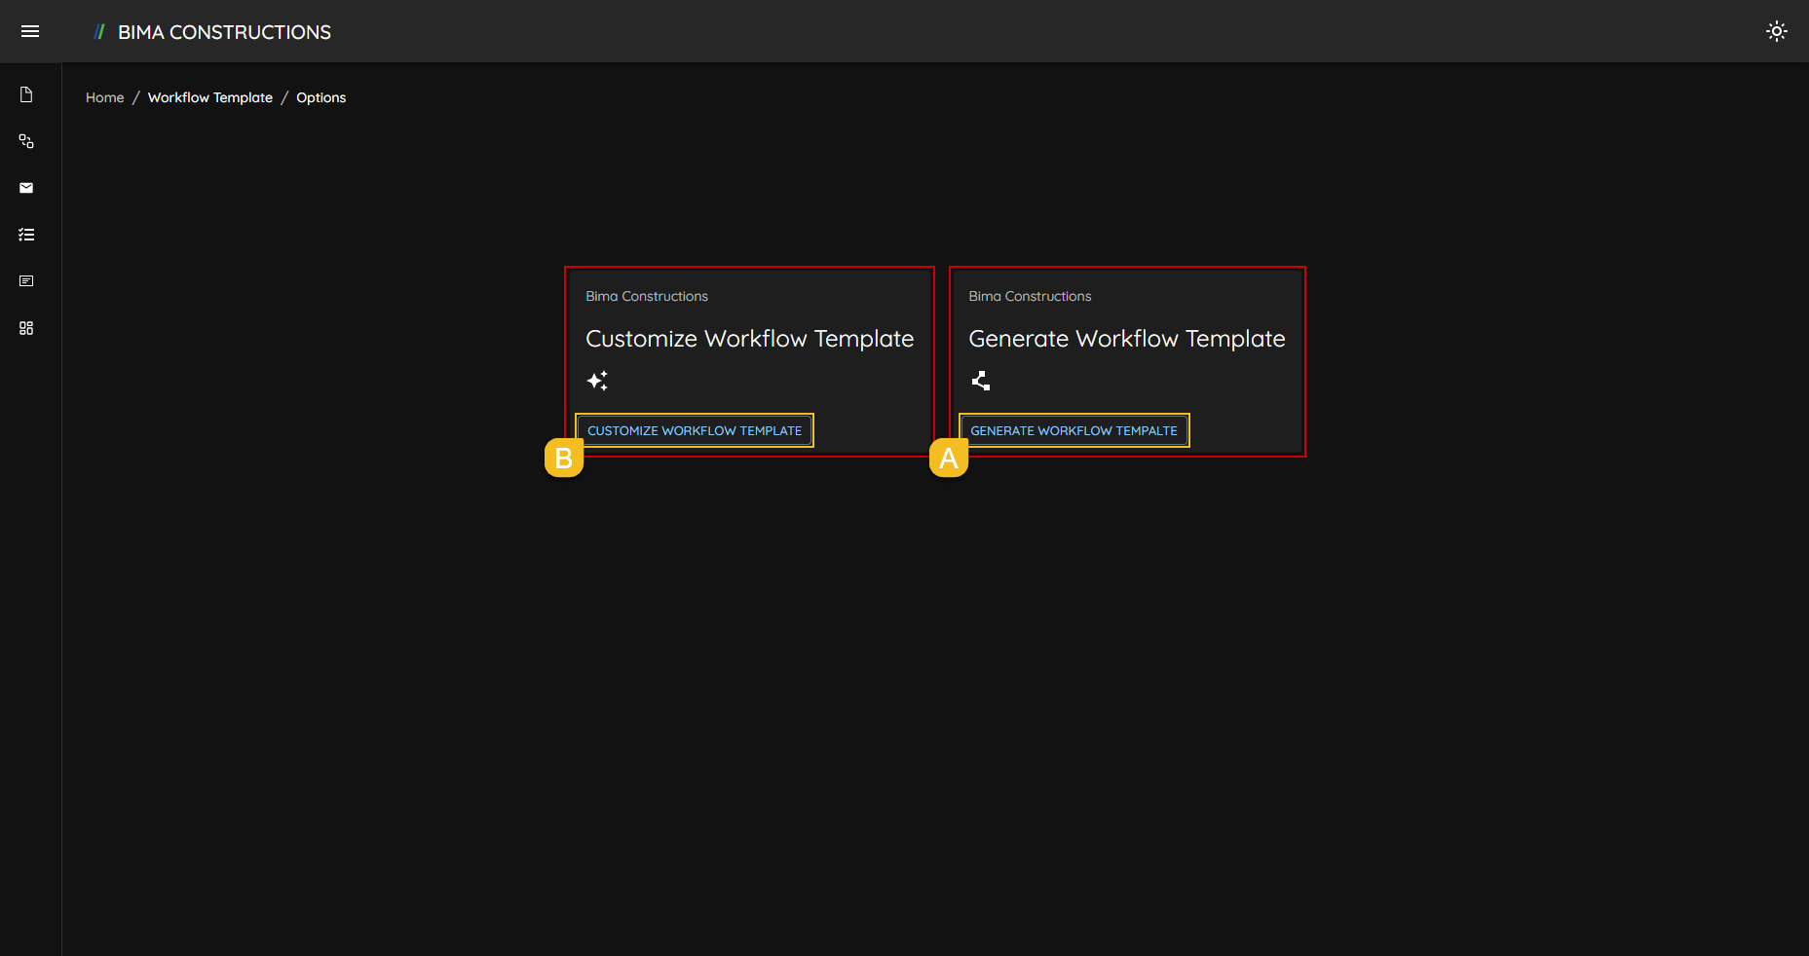The height and width of the screenshot is (956, 1809).
Task: Click the Home breadcrumb link
Action: click(x=104, y=97)
